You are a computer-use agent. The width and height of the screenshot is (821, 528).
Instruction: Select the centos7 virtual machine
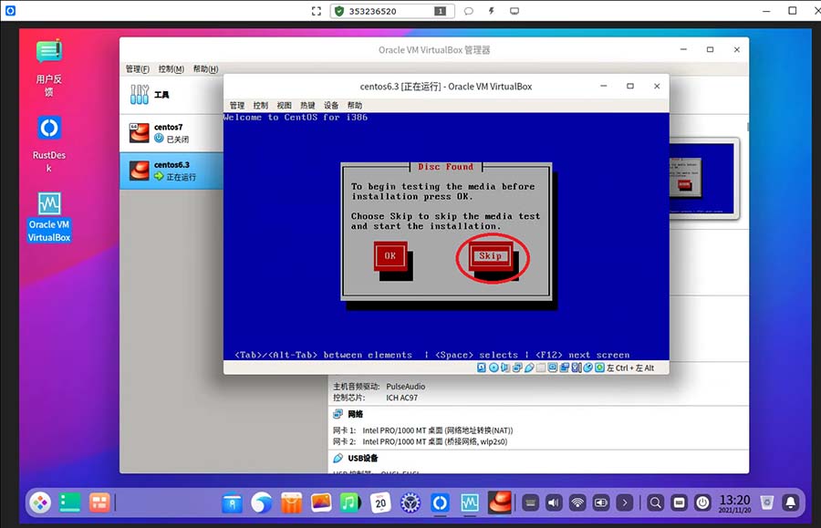171,133
